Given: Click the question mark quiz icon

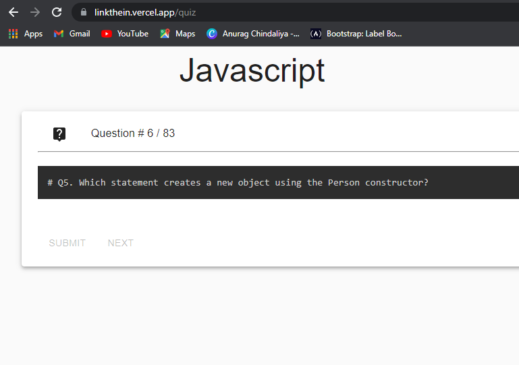Looking at the screenshot, I should [59, 134].
